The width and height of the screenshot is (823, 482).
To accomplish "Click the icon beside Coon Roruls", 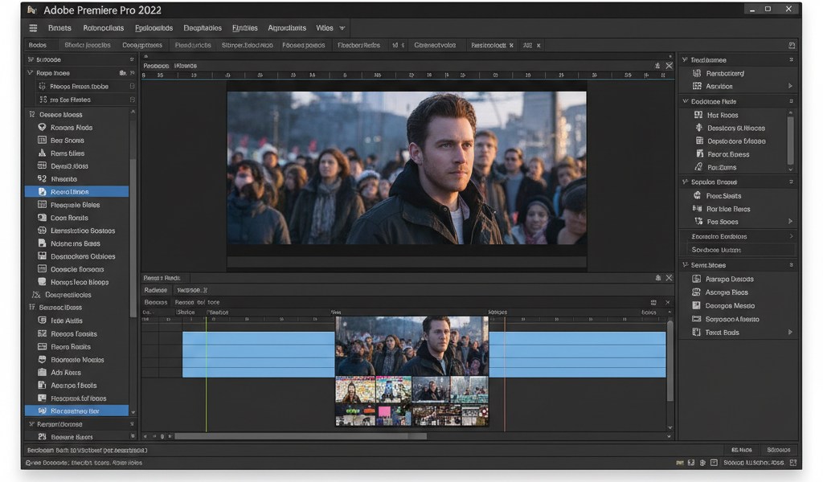I will (42, 217).
